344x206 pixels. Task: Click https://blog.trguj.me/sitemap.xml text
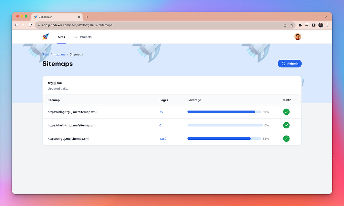coord(72,112)
